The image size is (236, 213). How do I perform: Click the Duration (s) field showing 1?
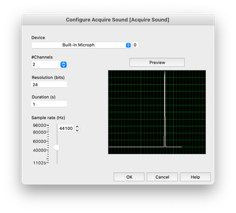click(49, 104)
